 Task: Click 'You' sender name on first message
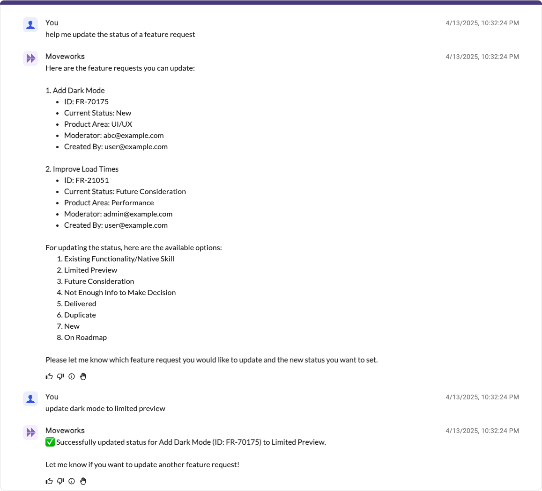[52, 23]
